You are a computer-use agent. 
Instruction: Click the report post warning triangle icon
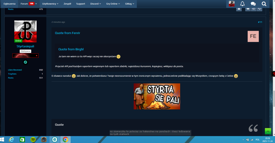(x=239, y=9)
